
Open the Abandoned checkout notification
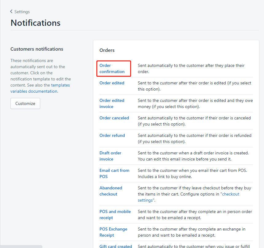[111, 191]
